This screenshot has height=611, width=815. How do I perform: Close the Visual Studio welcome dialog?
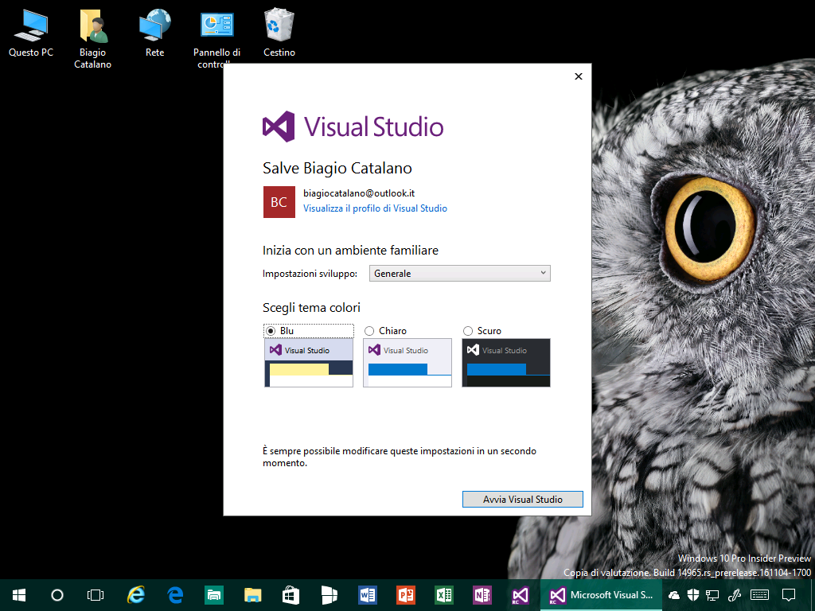tap(579, 76)
